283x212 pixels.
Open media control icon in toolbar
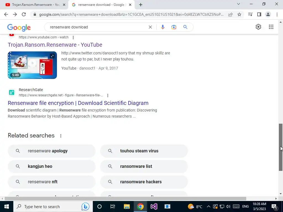point(250,14)
